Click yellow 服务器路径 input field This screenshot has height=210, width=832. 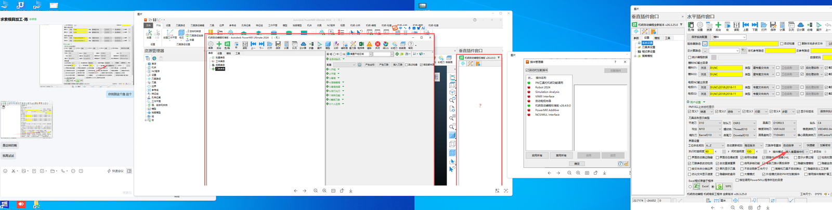pos(744,44)
